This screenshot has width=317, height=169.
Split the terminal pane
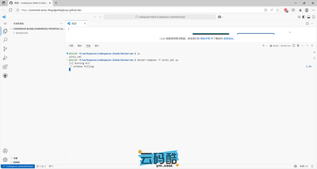[x=294, y=46]
